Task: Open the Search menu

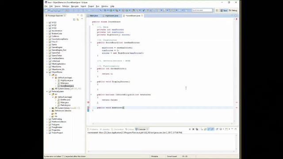Action: (83, 6)
